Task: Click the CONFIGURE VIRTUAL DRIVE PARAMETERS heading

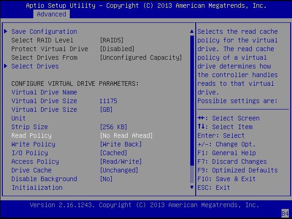Action: pos(75,83)
